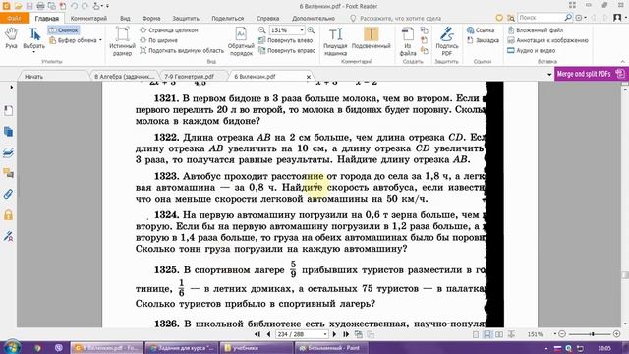629x354 pixels.
Task: Open the Вид ribbon tab
Action: pyautogui.click(x=125, y=18)
